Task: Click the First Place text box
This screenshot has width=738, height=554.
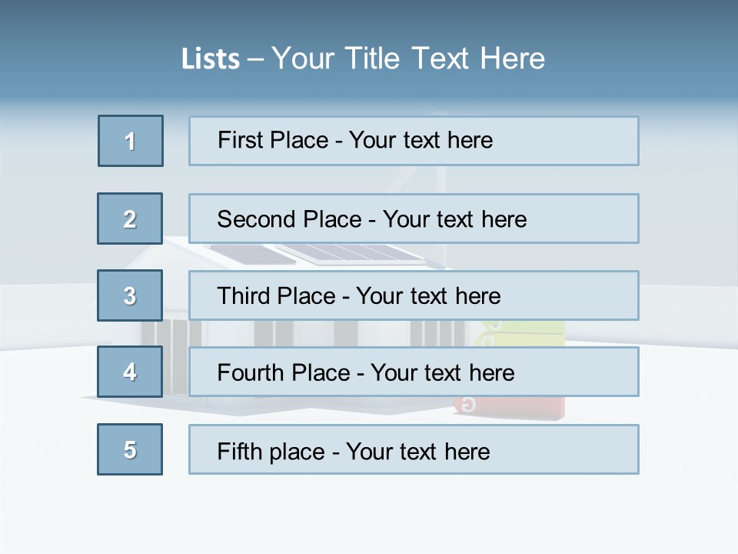Action: (414, 141)
